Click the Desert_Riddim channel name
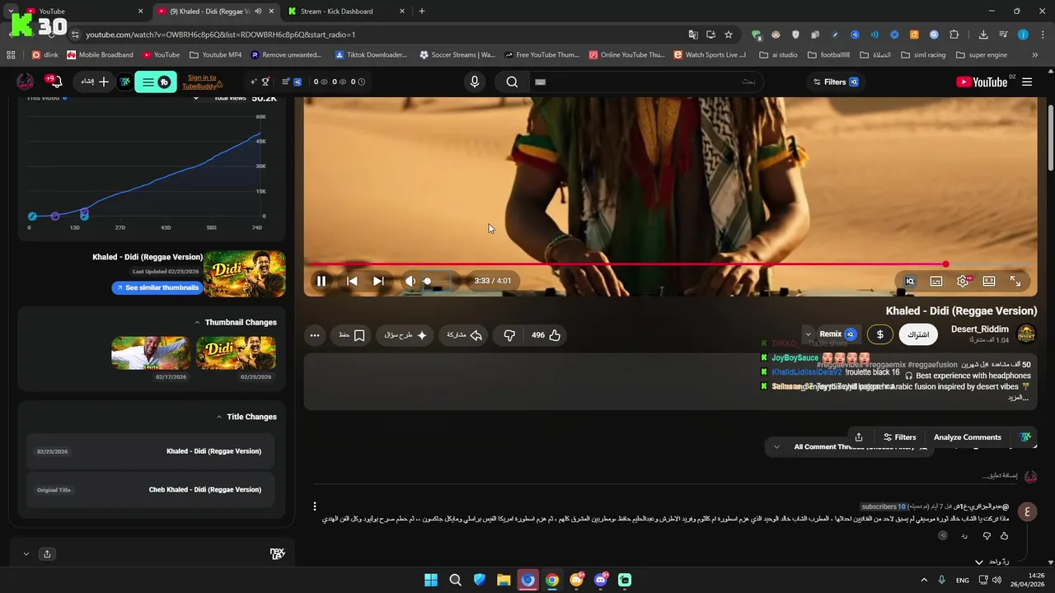The image size is (1055, 593). [980, 329]
